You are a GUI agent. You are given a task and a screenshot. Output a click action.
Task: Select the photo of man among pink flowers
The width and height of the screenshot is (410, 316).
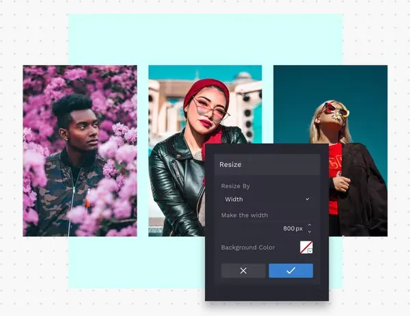click(x=80, y=150)
